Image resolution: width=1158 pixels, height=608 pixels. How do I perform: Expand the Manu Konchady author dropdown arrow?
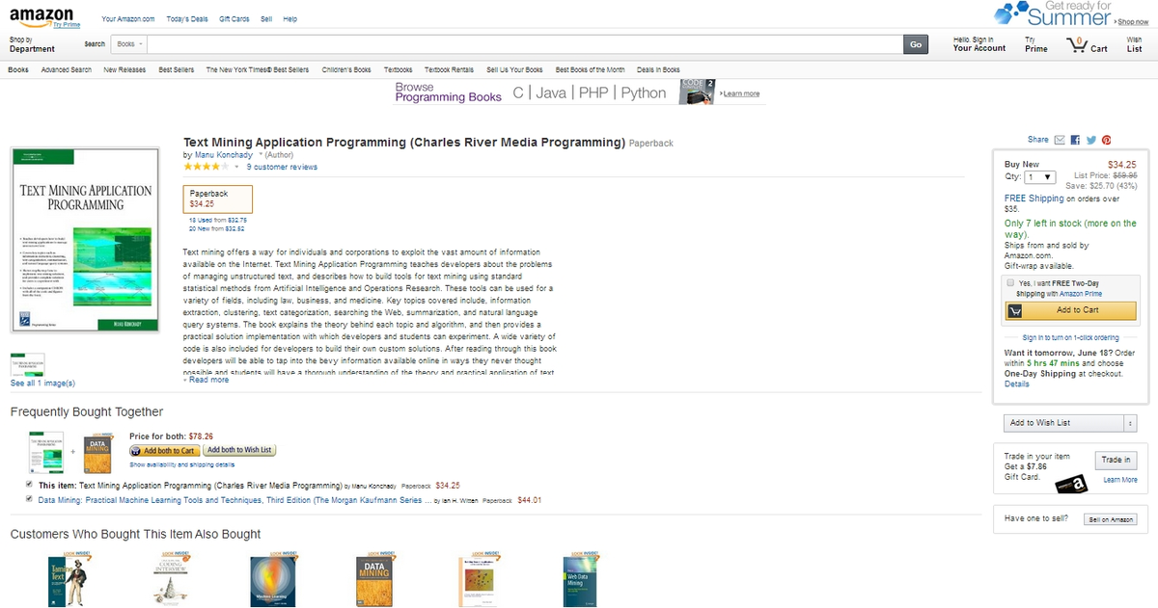(x=261, y=154)
